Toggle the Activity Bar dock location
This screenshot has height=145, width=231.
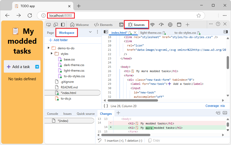point(63,25)
